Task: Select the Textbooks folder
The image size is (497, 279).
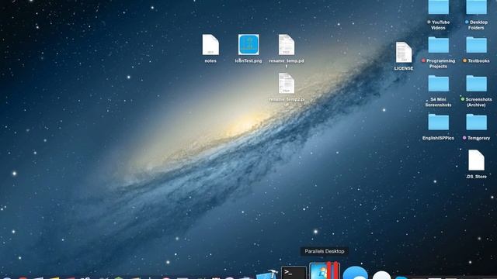Action: (476, 45)
